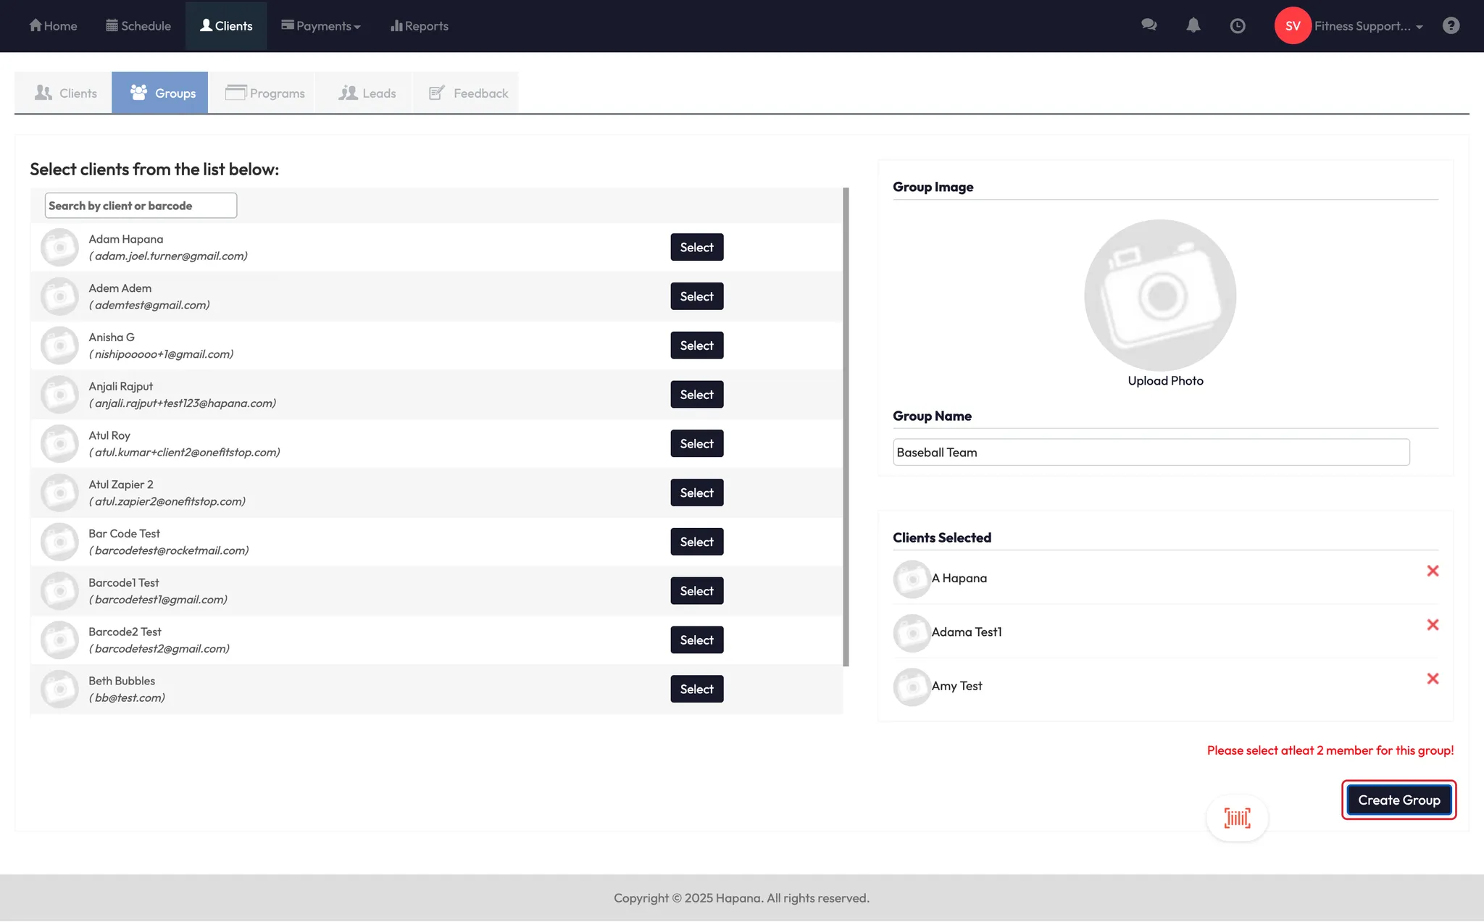The image size is (1484, 922).
Task: Focus the Search by client or barcode field
Action: click(x=141, y=206)
